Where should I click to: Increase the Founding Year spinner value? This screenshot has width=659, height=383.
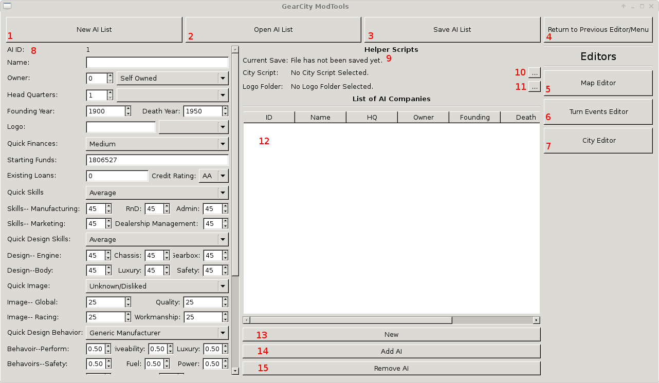click(128, 109)
